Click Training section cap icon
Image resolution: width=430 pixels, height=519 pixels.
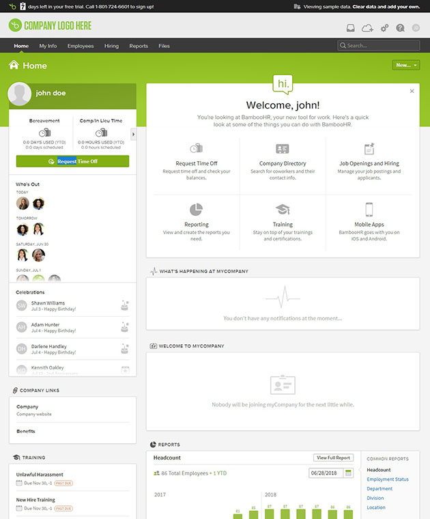point(16,457)
